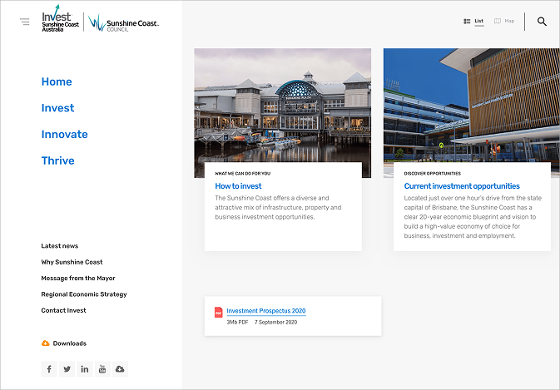The image size is (560, 390).
Task: Open the Twitter social icon
Action: (x=67, y=369)
